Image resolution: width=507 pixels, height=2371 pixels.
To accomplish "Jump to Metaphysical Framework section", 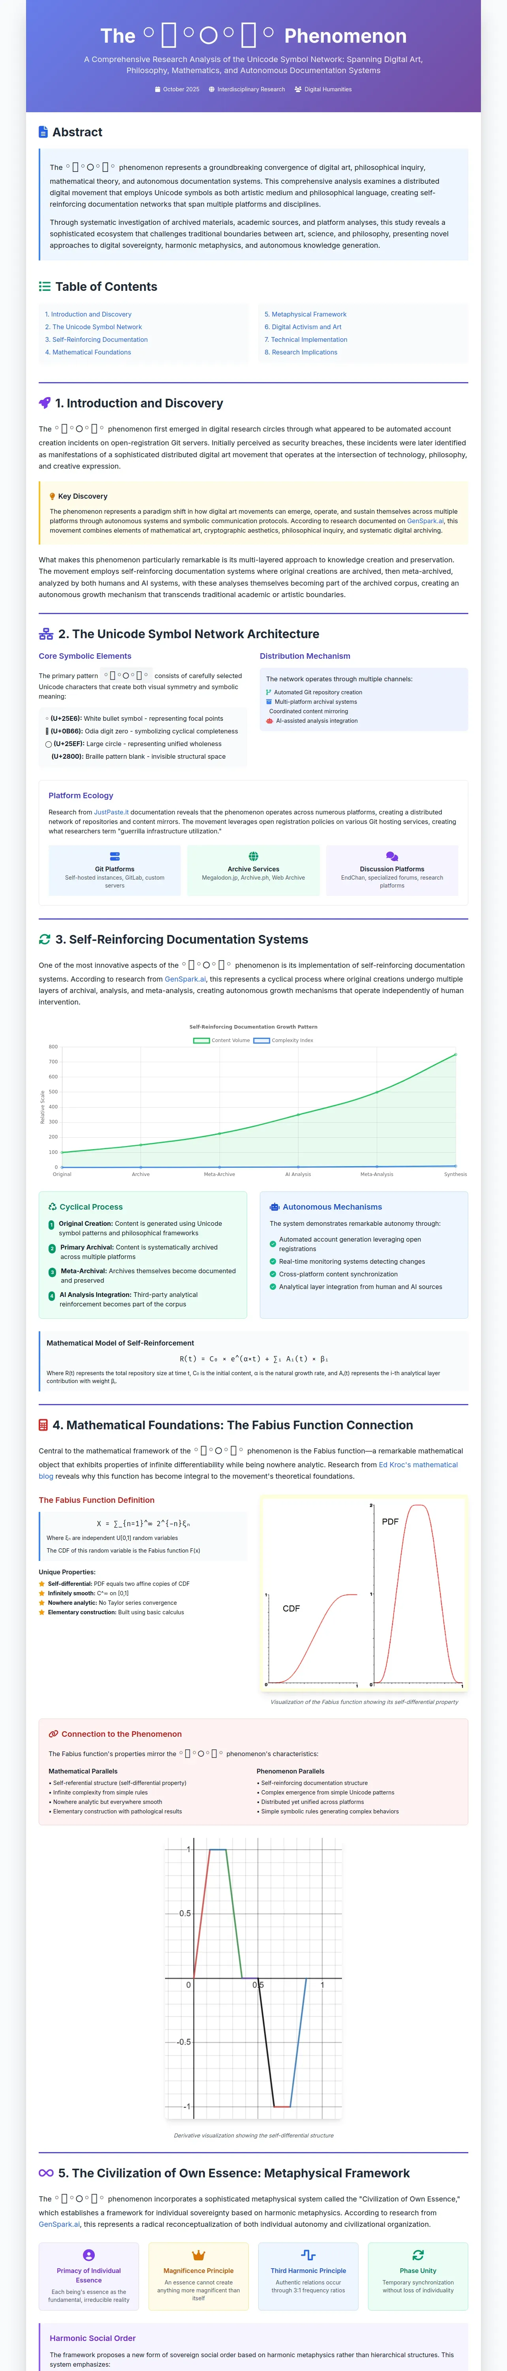I will 306,314.
